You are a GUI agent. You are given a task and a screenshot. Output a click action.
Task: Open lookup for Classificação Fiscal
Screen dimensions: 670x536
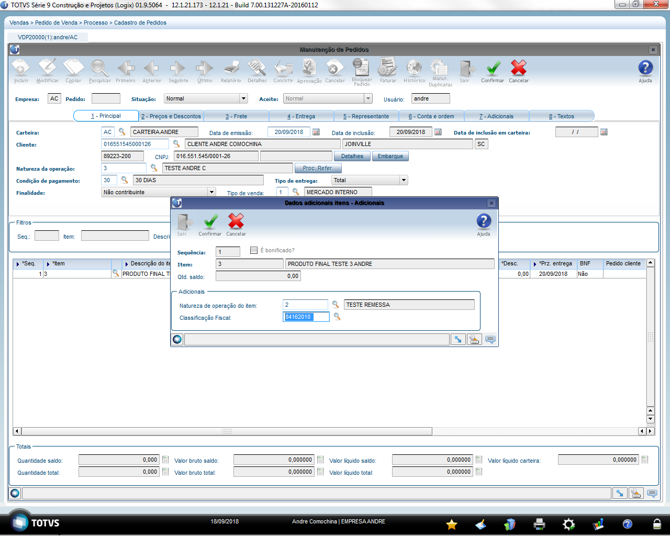[337, 317]
